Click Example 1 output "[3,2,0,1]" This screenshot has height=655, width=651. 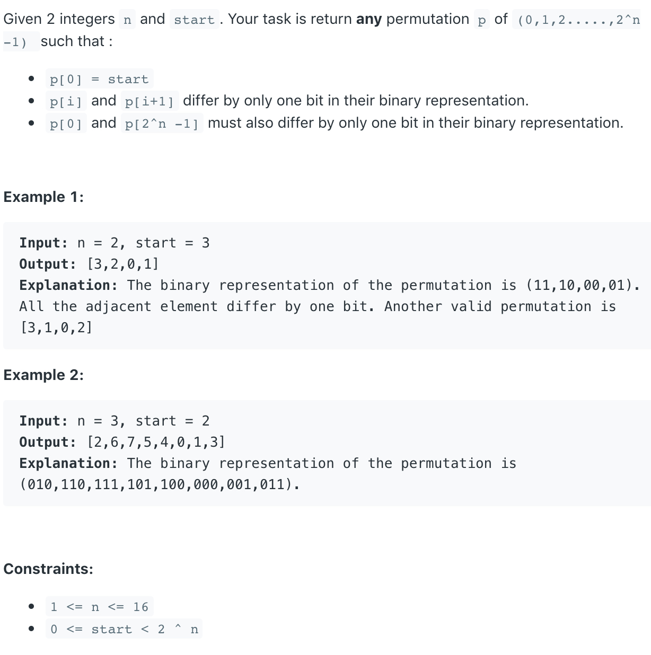tap(122, 264)
